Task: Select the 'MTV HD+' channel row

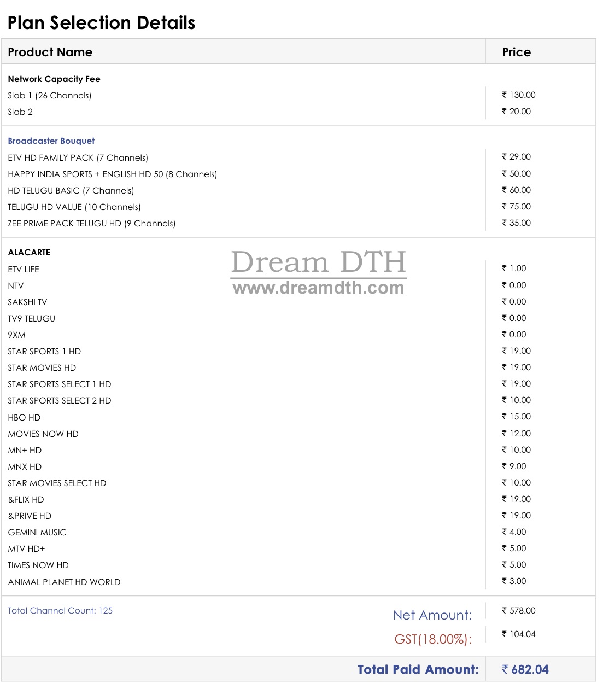Action: pyautogui.click(x=27, y=548)
